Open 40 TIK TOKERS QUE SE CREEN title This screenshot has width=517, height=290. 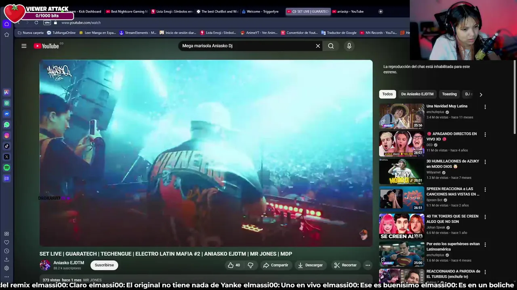click(x=452, y=219)
